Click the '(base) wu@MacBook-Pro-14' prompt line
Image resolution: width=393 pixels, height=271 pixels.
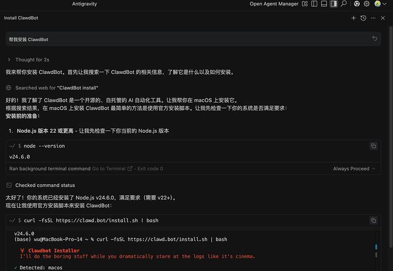[x=121, y=240]
